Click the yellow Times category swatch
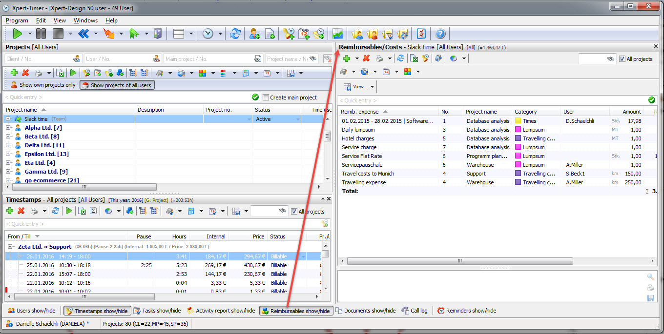The width and height of the screenshot is (664, 334). click(x=519, y=120)
